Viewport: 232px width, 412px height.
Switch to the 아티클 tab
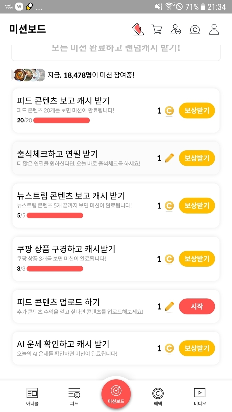(32, 396)
